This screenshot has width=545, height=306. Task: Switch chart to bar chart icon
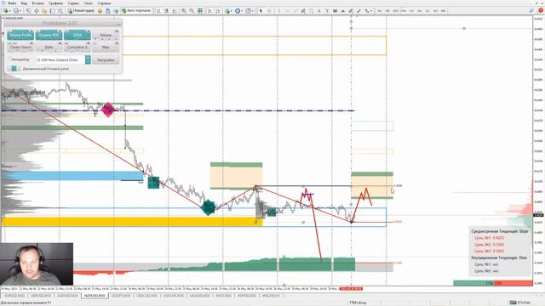coord(158,11)
